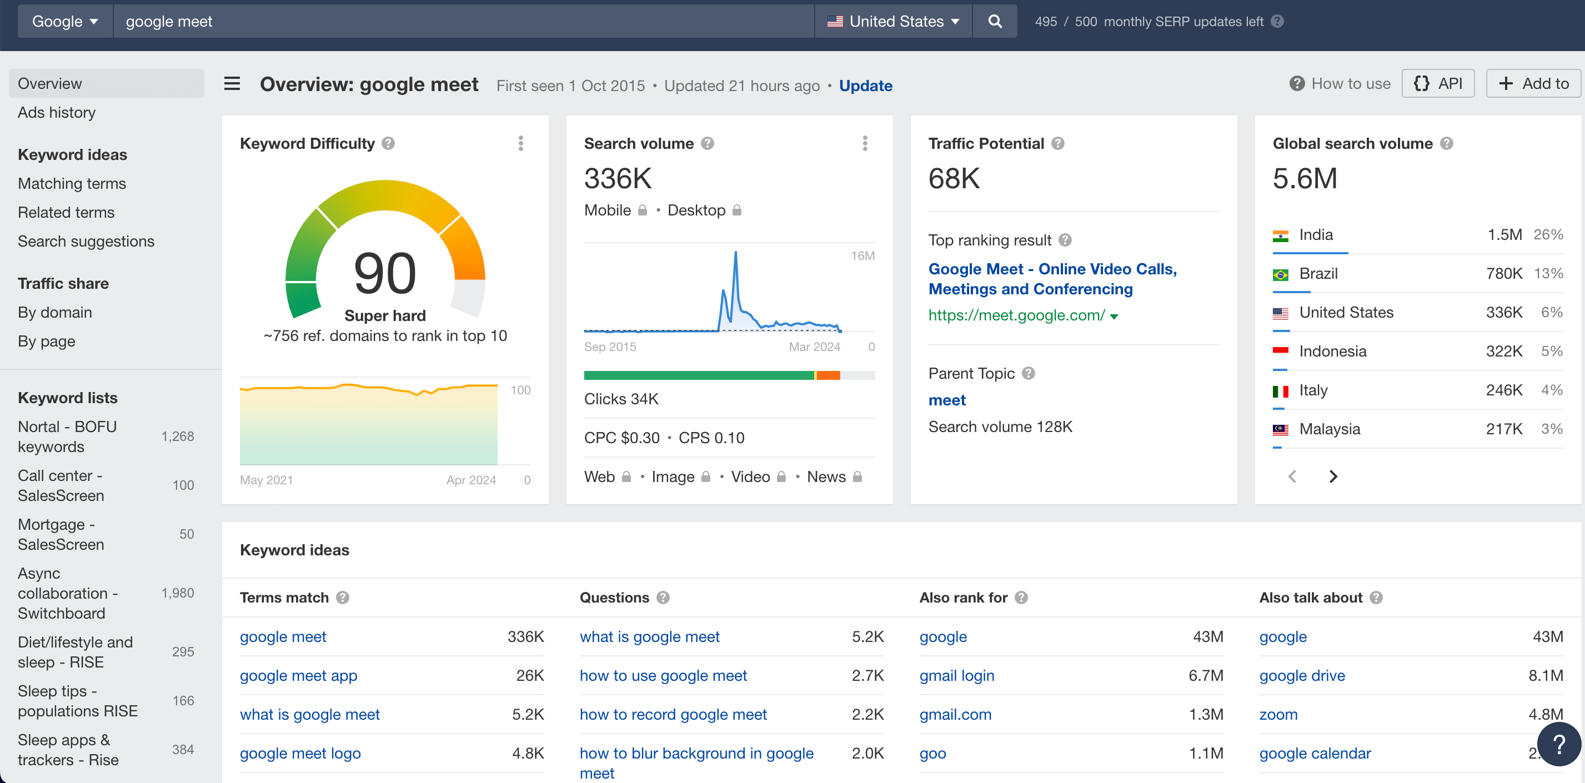Screen dimensions: 1585x783
Task: Click the Search volume help icon
Action: click(x=708, y=143)
